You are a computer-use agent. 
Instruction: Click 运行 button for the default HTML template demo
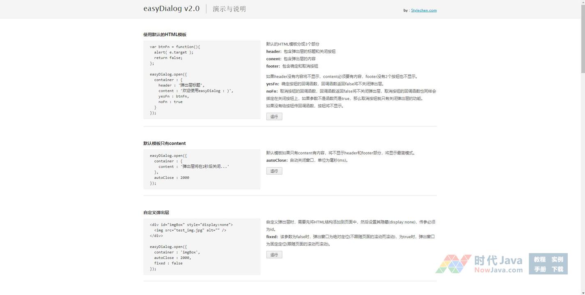[x=274, y=117]
